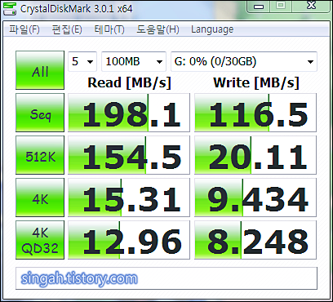Open the test size dropdown showing 100MB

[x=134, y=61]
